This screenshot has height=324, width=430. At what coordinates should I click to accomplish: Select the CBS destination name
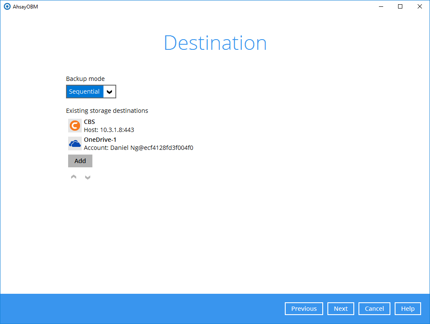click(89, 122)
